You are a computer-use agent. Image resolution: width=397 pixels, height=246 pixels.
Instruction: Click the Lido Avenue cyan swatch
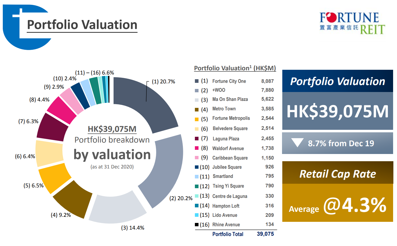(x=197, y=215)
